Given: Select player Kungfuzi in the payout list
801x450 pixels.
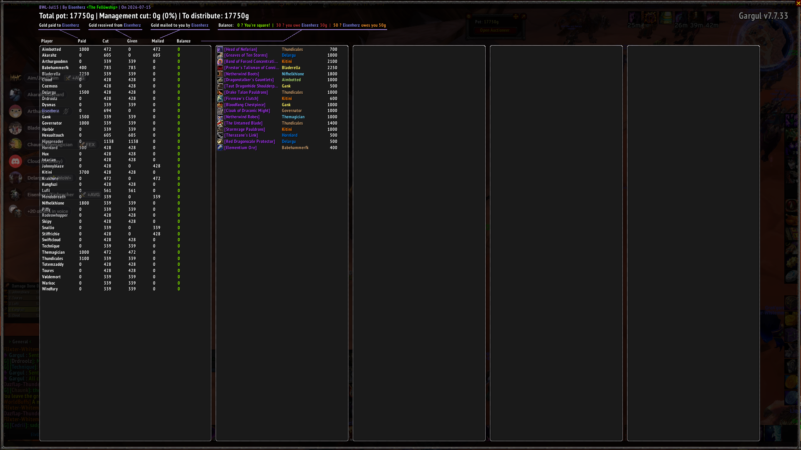Looking at the screenshot, I should coord(50,185).
